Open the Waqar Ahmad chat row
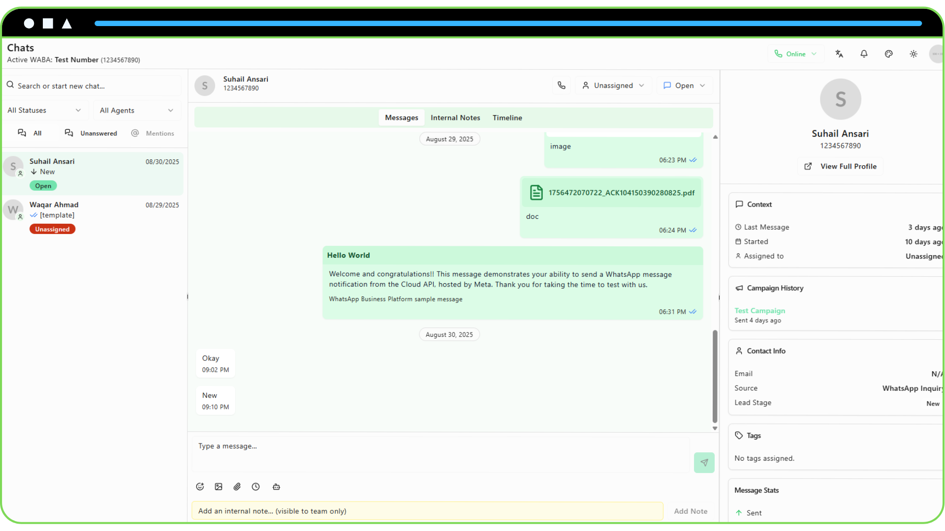 (94, 216)
